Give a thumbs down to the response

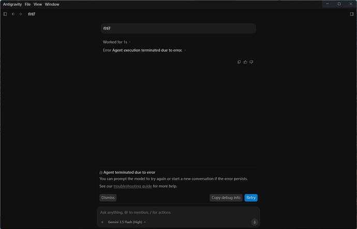[x=251, y=62]
